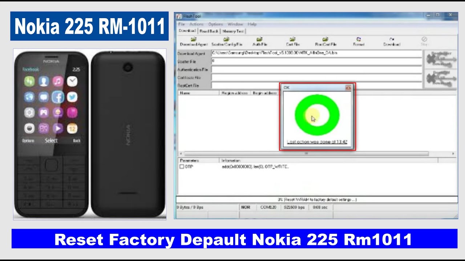Click the OTP_WRITE information text
This screenshot has height=261, width=465.
[x=255, y=167]
